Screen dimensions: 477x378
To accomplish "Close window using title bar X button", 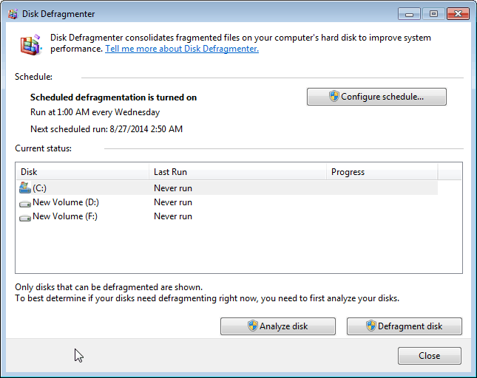I will pos(459,13).
